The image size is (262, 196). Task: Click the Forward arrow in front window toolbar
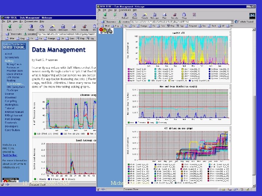[115, 16]
